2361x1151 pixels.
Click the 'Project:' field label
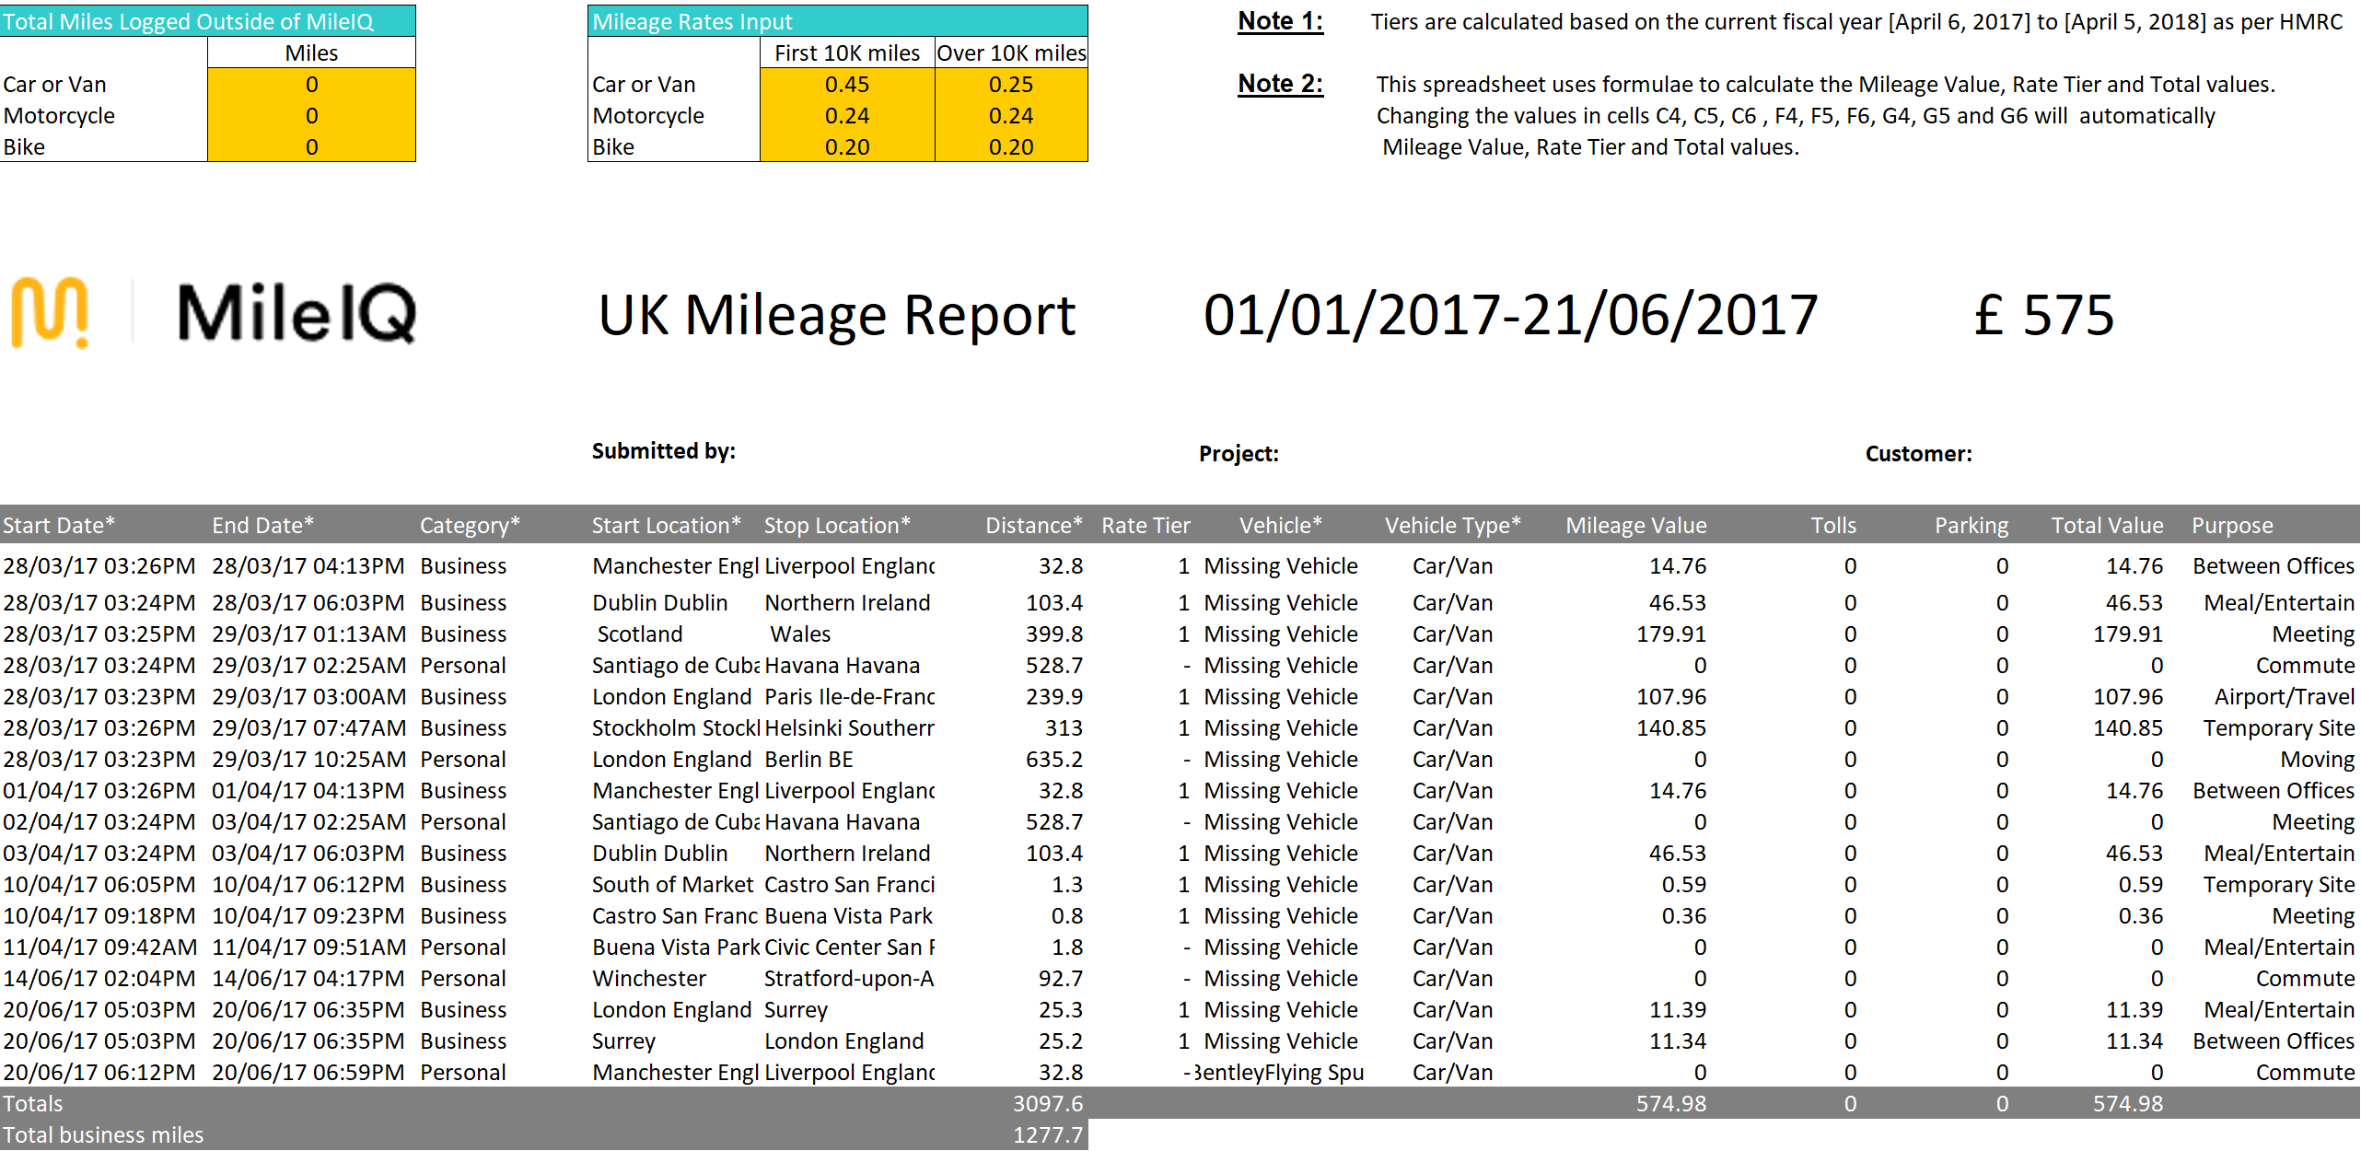tap(1239, 454)
